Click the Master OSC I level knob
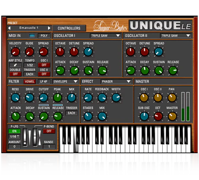The width and height of the screenshot is (199, 180). (x=144, y=97)
